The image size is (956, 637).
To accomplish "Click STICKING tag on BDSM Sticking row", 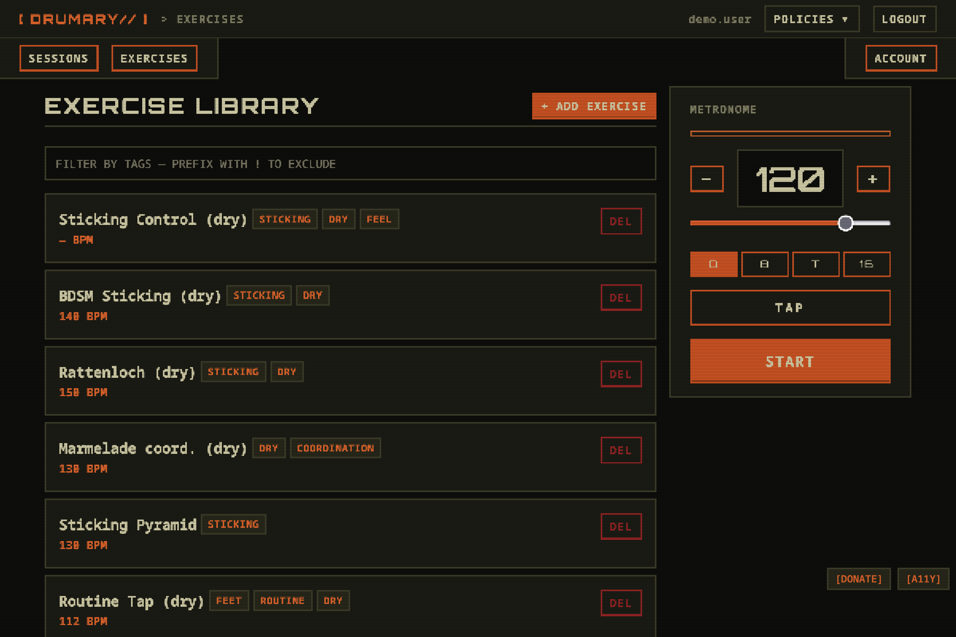I will [259, 295].
